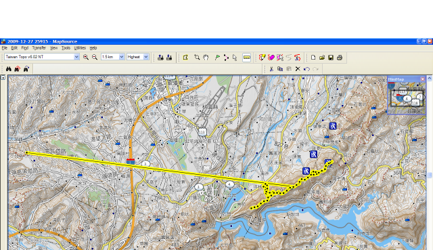Click the Receive from Device icon
Image resolution: width=433 pixels, height=250 pixels.
tap(169, 58)
